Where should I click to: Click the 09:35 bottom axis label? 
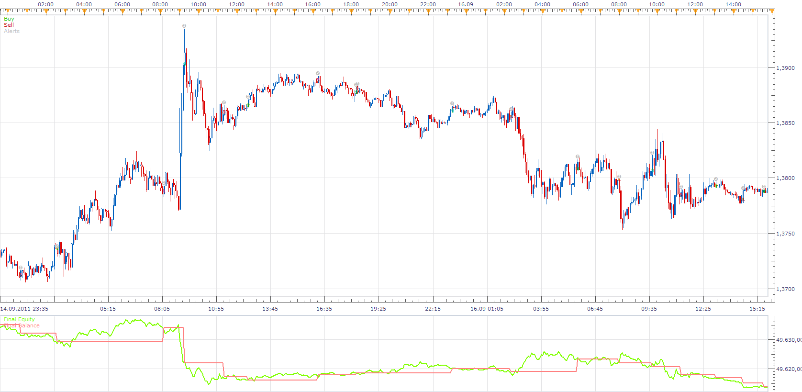649,309
